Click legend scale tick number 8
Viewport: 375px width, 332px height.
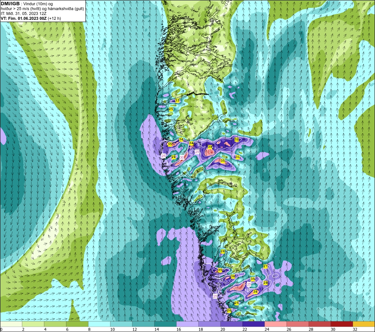89,329
